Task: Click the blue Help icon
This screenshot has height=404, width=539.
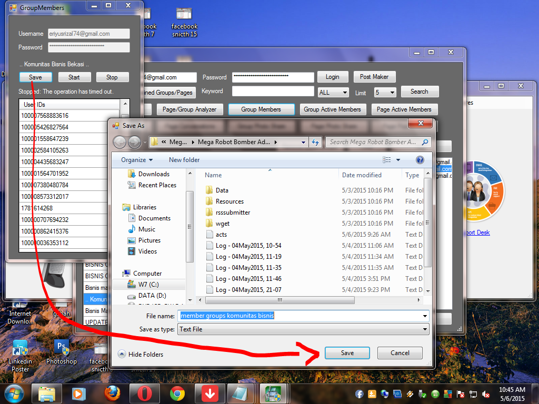Action: 420,160
